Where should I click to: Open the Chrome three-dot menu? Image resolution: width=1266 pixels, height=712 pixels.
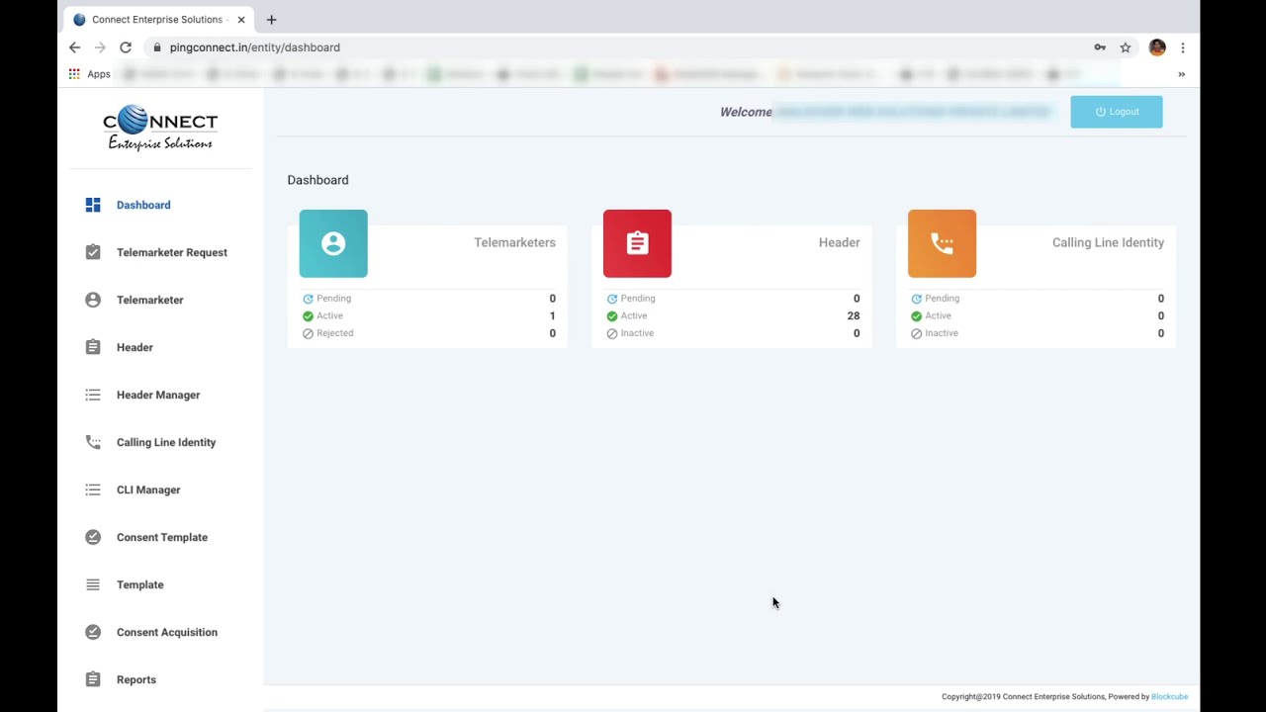pyautogui.click(x=1183, y=47)
